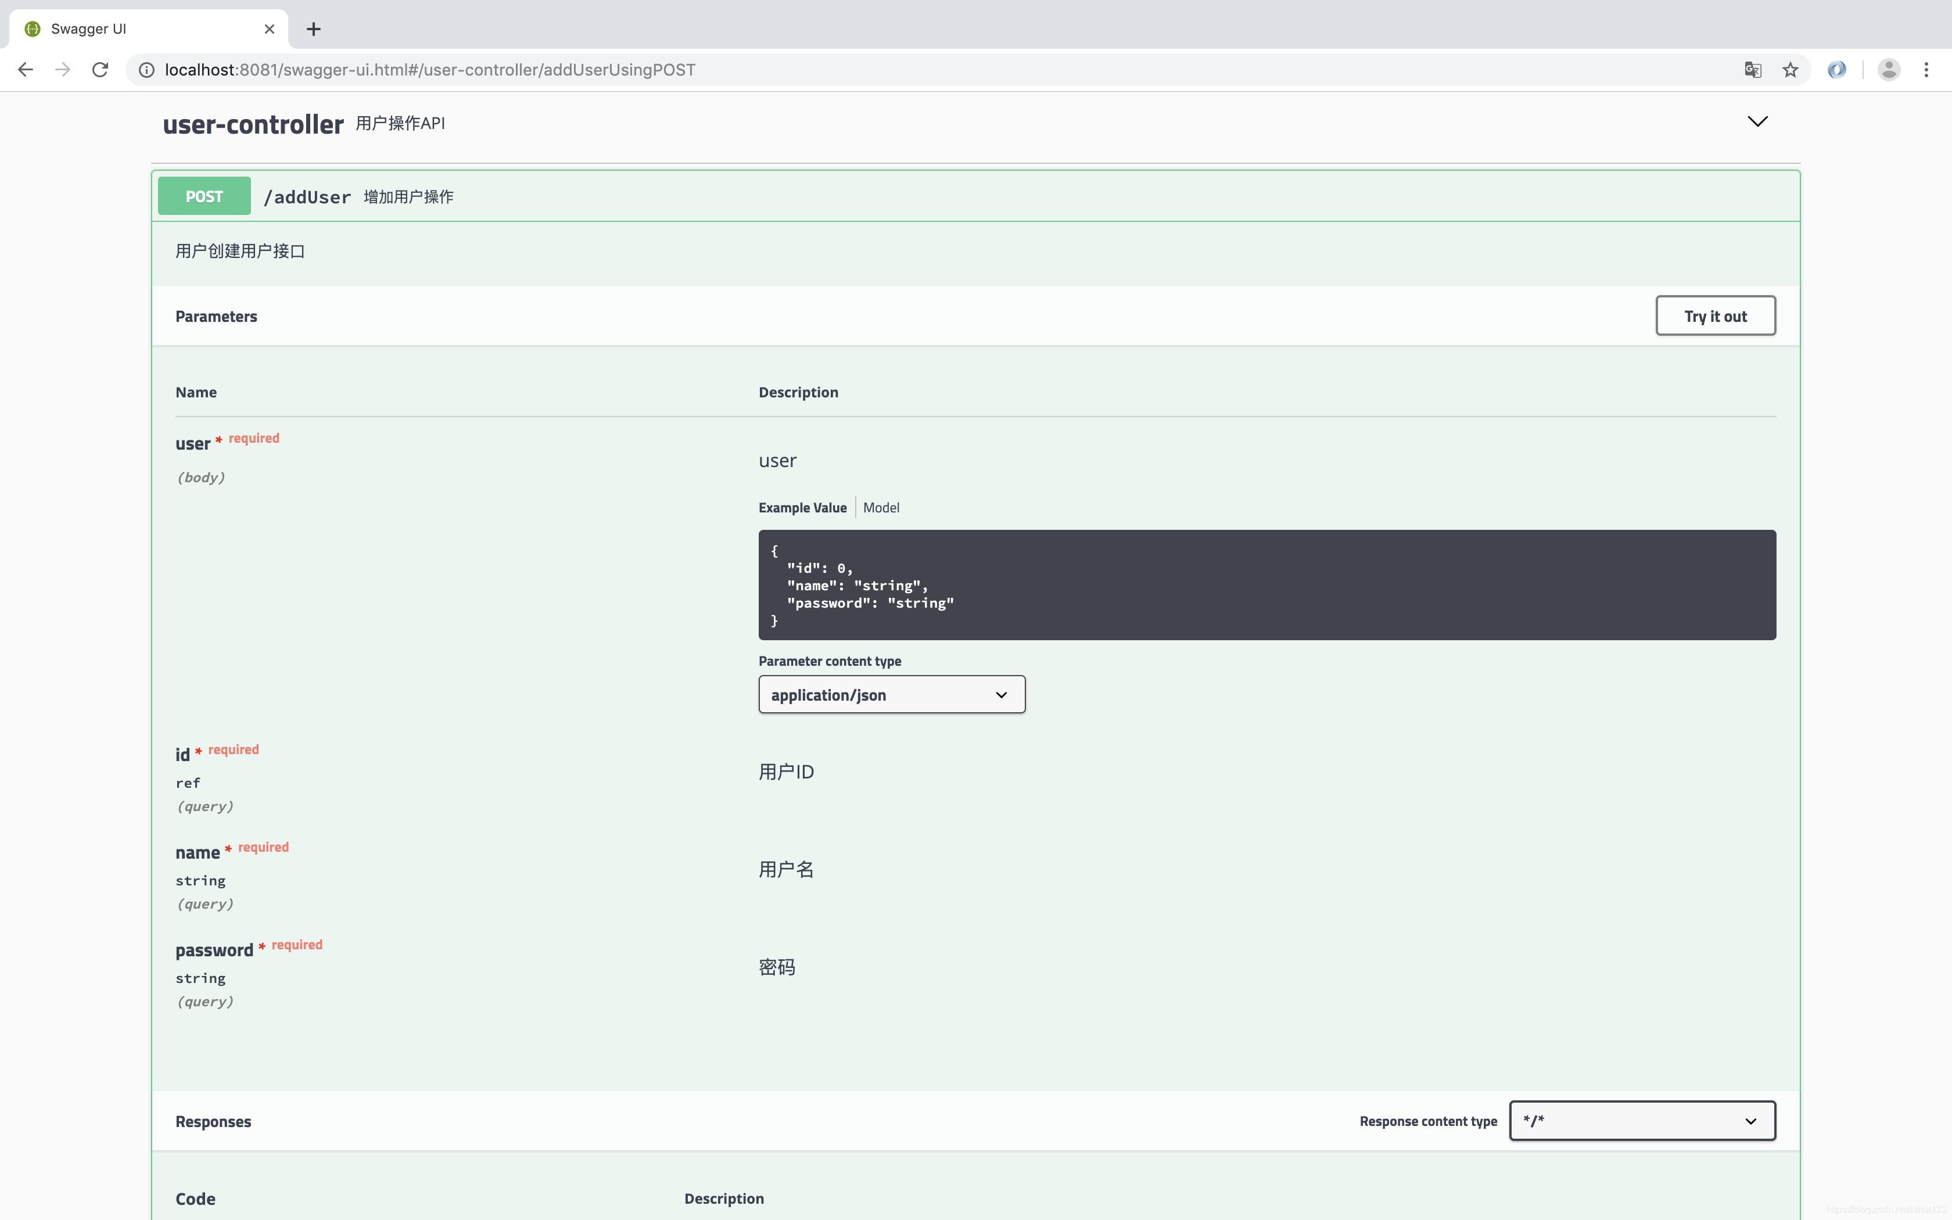The width and height of the screenshot is (1952, 1220).
Task: Click the address bar URL
Action: click(430, 70)
